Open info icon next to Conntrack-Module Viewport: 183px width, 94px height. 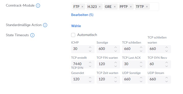pyautogui.click(x=38, y=6)
